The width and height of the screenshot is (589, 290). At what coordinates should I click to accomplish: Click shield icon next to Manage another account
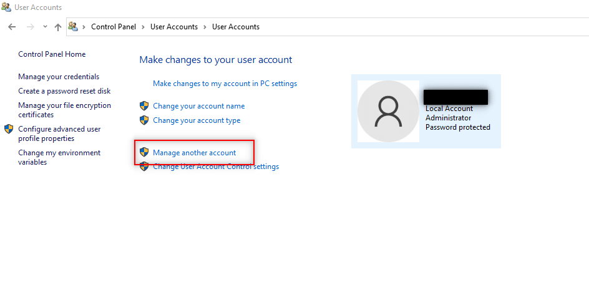coord(144,152)
